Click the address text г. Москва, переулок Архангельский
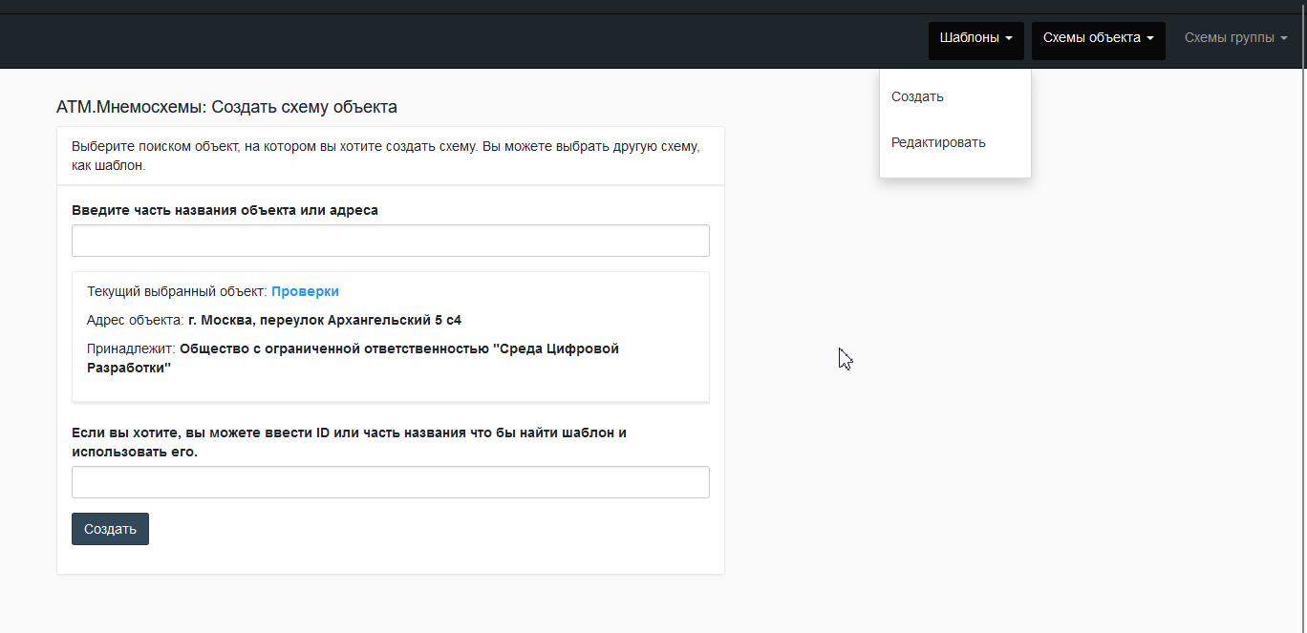This screenshot has width=1307, height=633. point(325,320)
